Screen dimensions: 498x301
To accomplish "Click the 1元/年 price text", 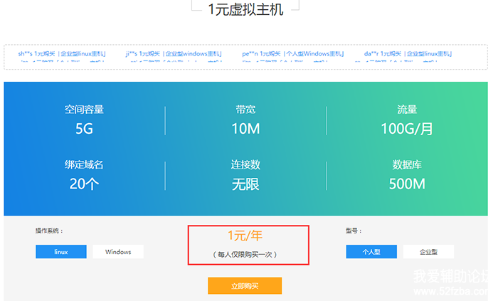I will 245,236.
